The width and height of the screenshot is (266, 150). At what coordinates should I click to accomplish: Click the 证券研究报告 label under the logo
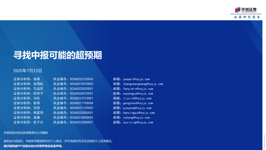point(247,17)
